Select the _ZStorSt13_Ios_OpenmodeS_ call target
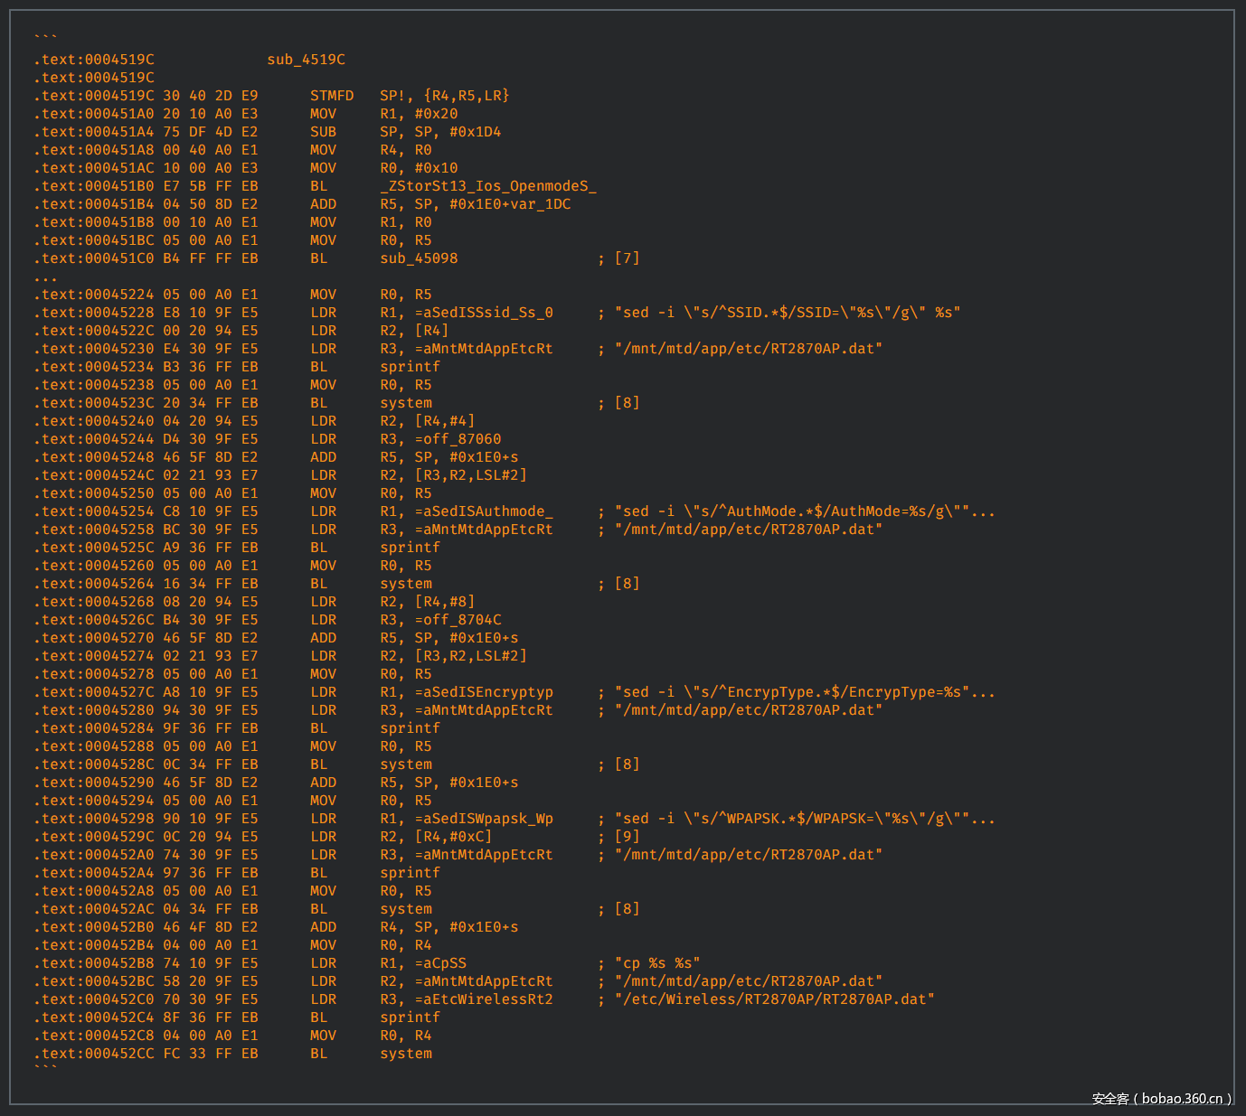The image size is (1246, 1116). 487,186
